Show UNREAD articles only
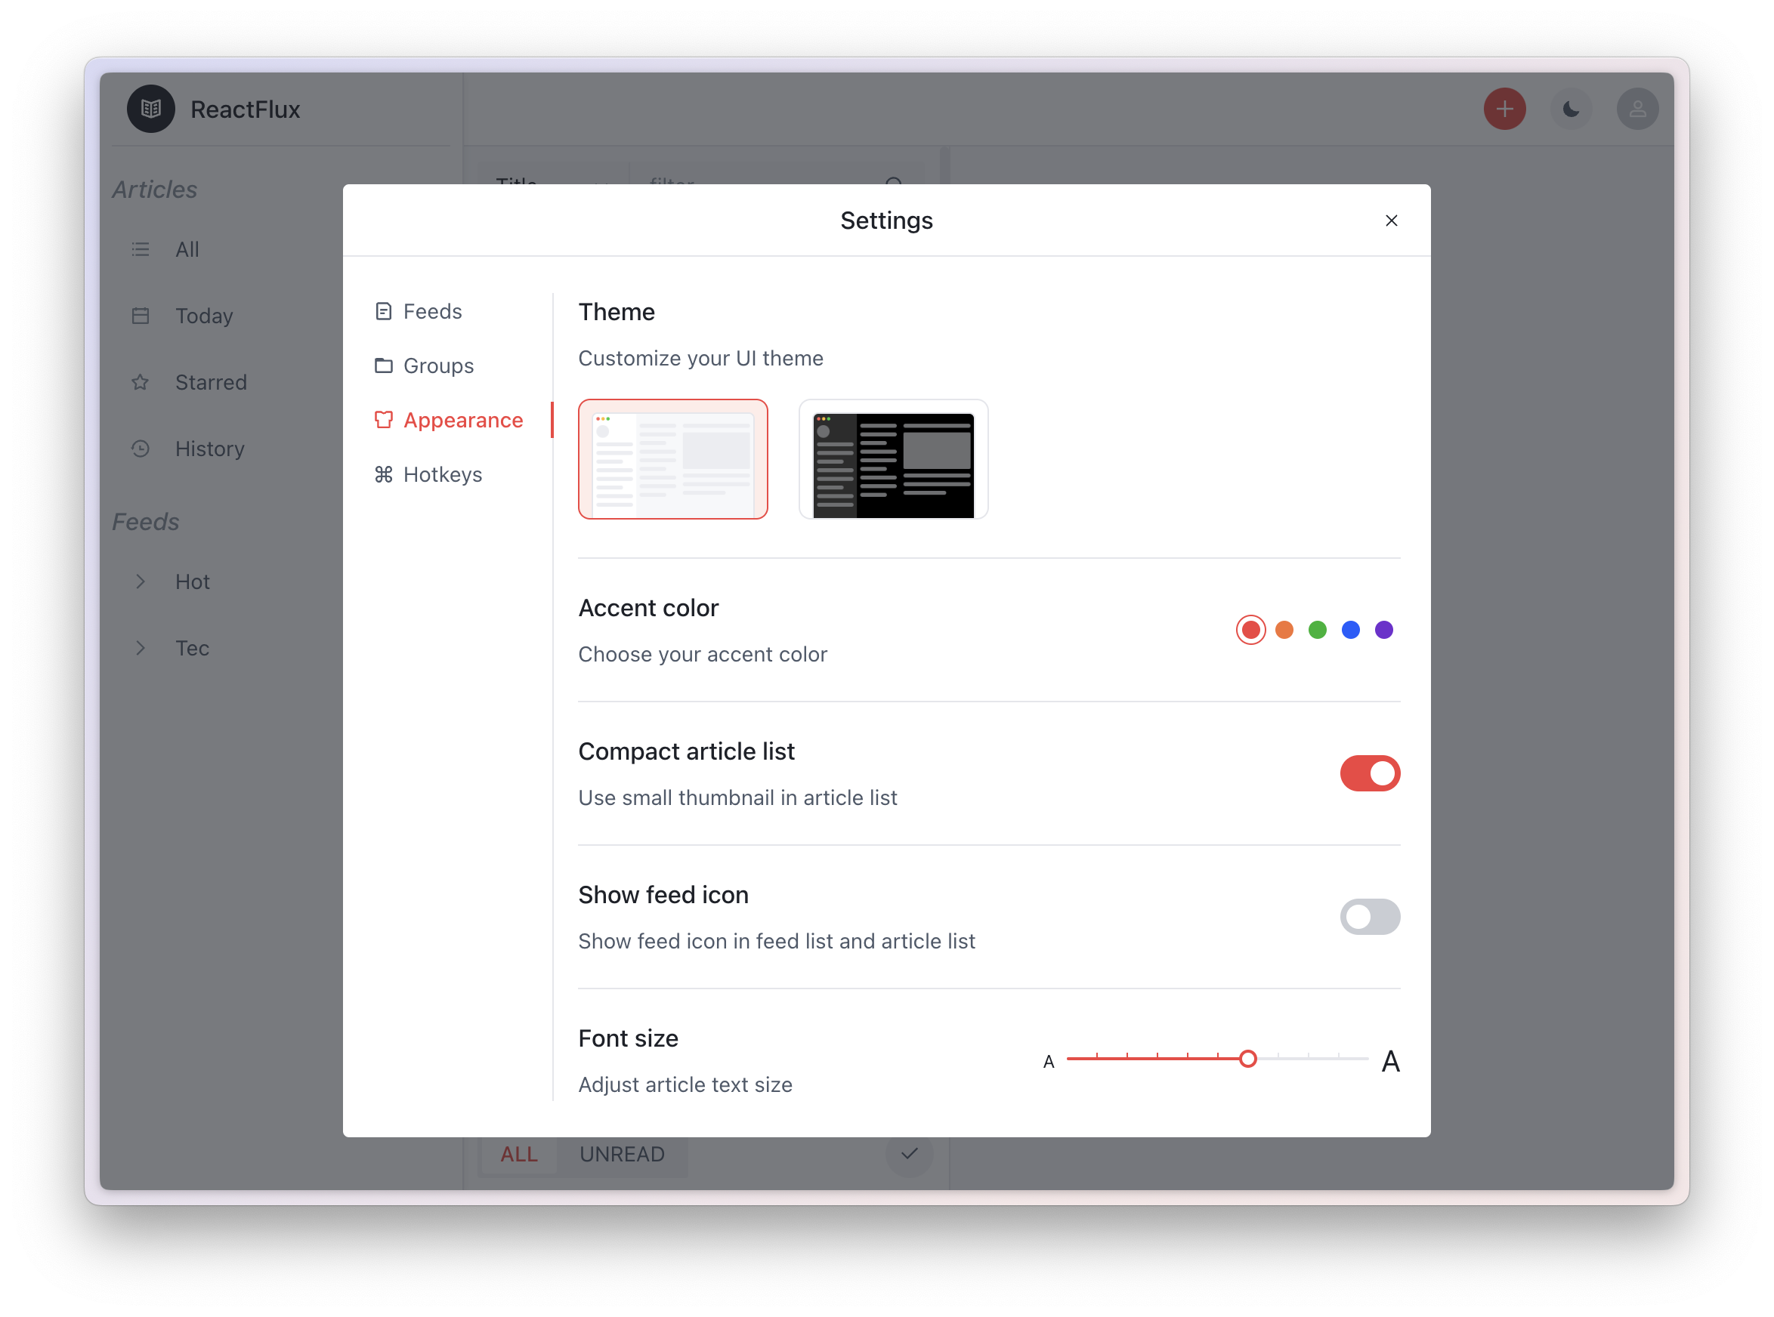 [621, 1154]
